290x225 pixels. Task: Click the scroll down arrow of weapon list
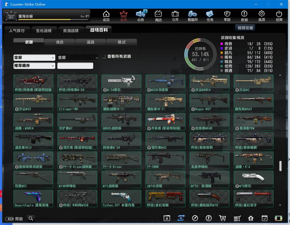pos(280,205)
